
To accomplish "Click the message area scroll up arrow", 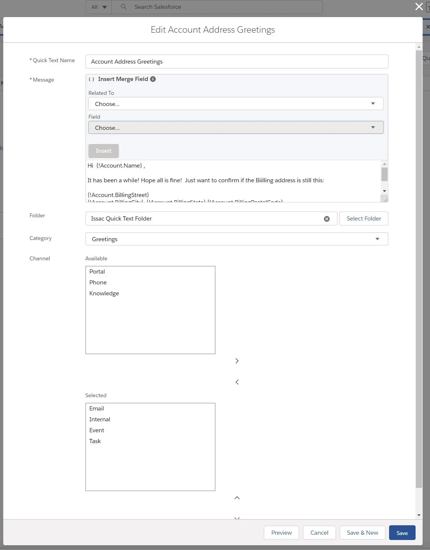I will [384, 164].
